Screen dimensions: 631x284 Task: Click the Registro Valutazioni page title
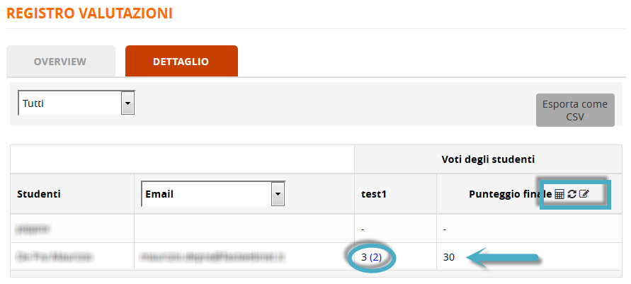point(89,13)
